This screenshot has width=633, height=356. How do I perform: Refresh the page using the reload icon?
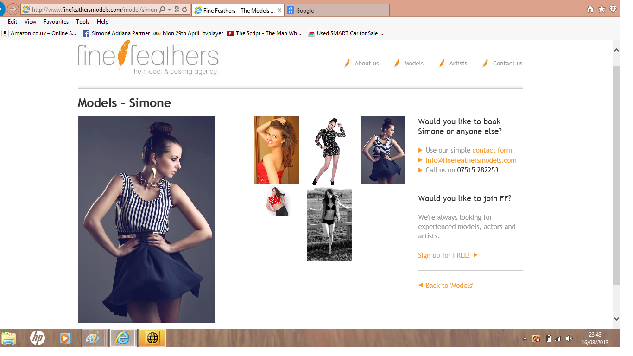point(184,9)
